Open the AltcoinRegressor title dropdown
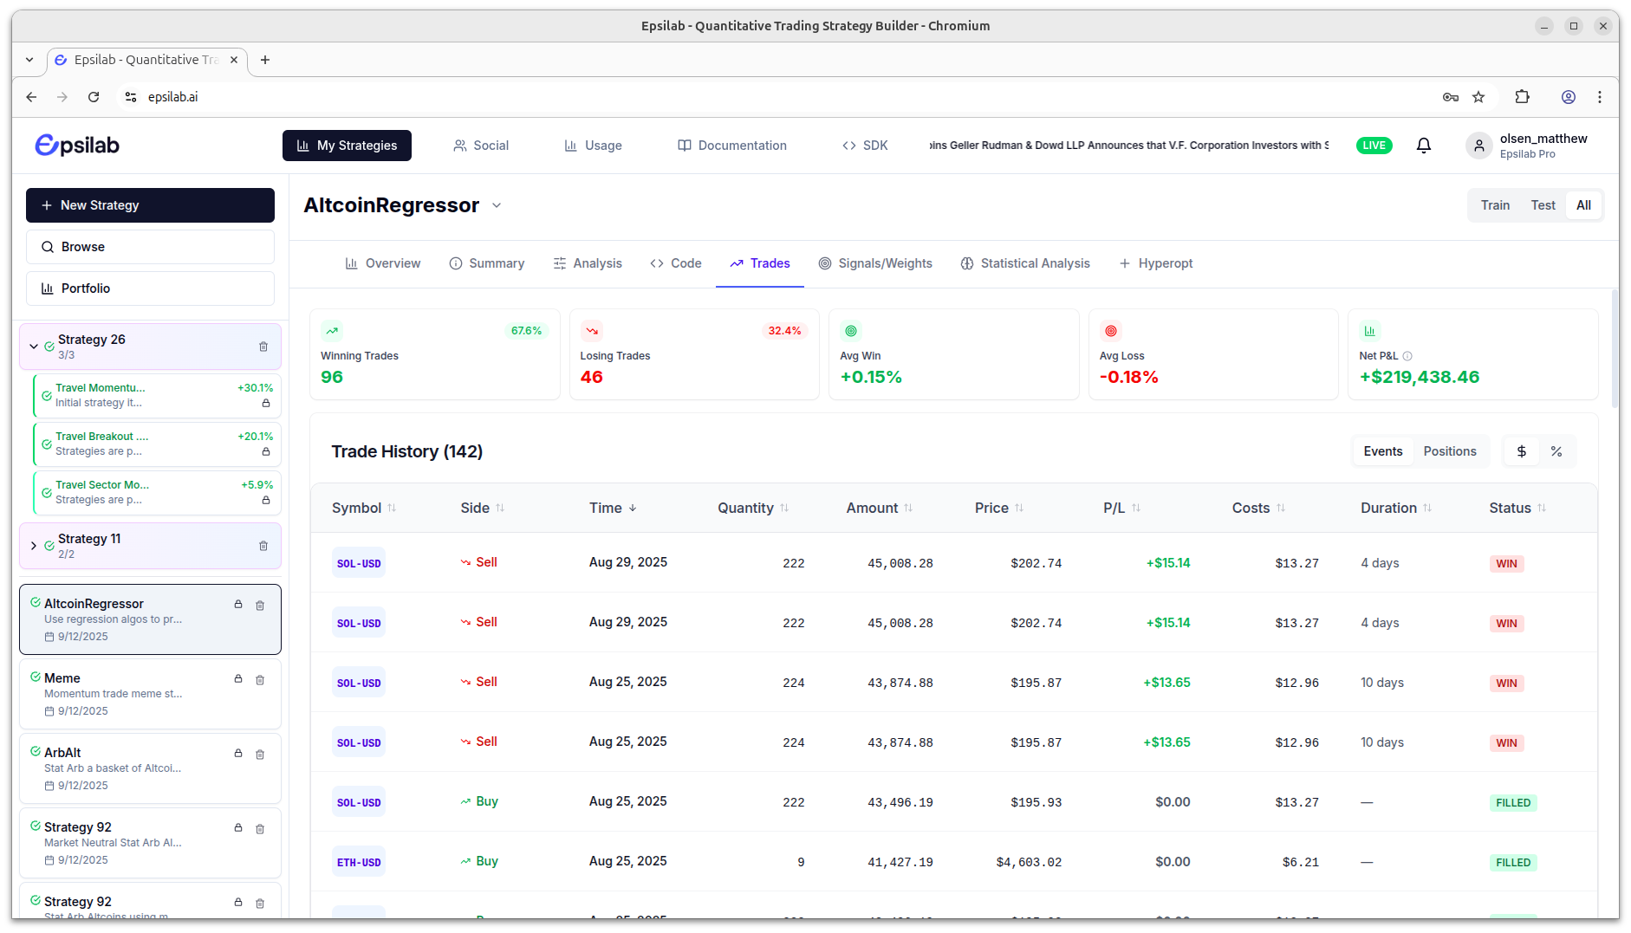 (497, 205)
